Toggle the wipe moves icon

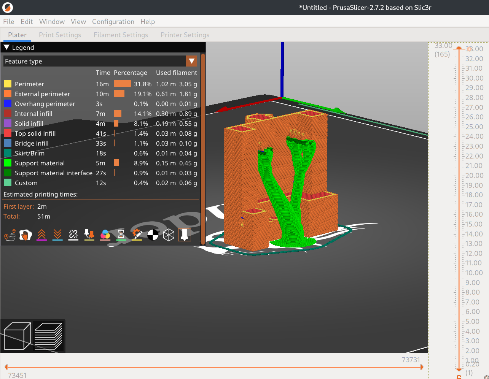coord(26,235)
